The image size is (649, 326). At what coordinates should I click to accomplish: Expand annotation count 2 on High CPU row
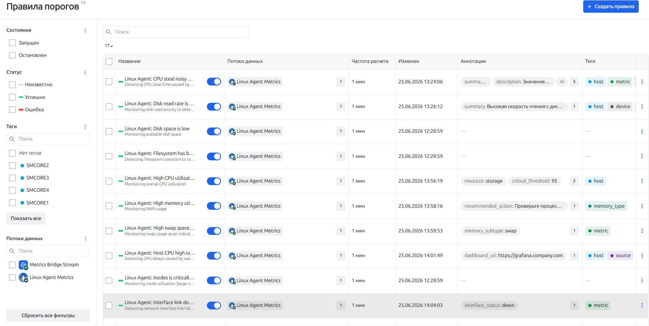(574, 181)
